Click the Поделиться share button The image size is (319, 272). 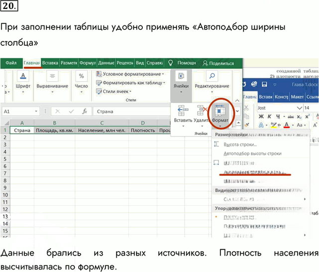[x=218, y=63]
